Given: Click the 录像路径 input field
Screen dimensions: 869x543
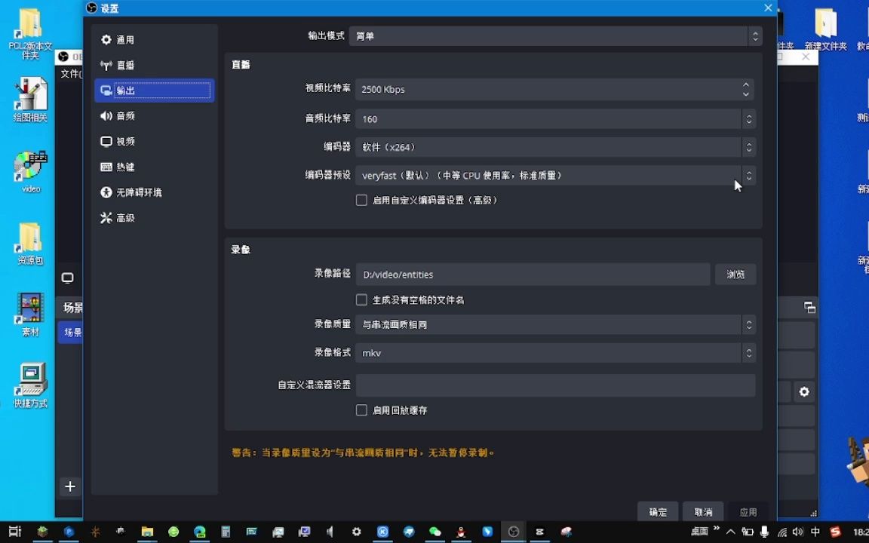Looking at the screenshot, I should (x=533, y=275).
